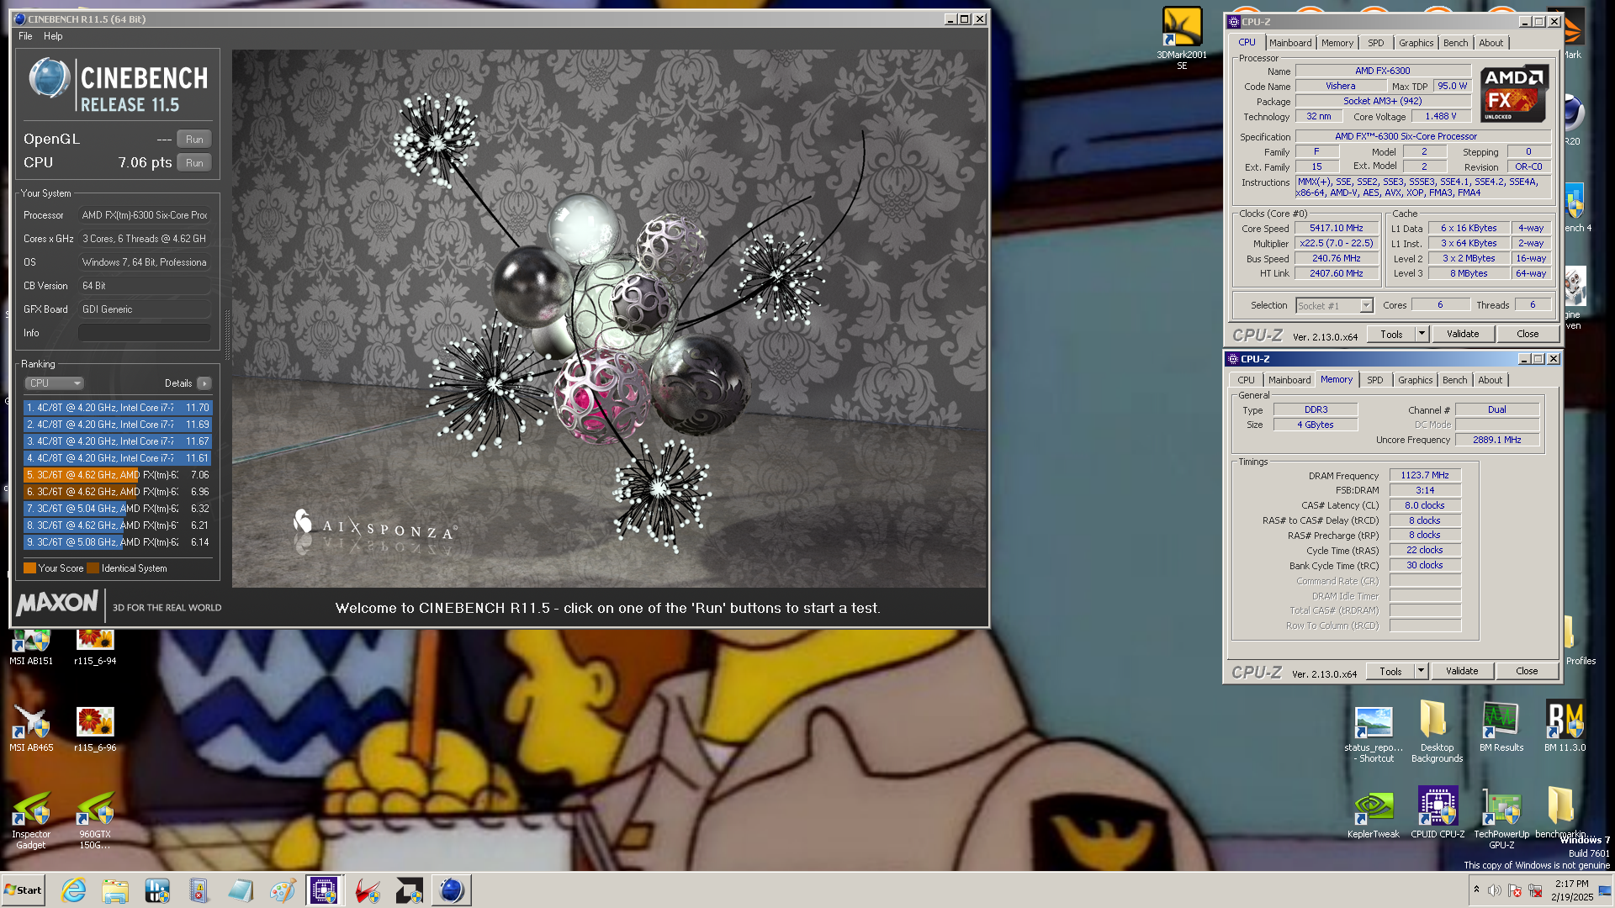Select ranking row 7 3C/6T at 5.04 GHz
This screenshot has width=1615, height=908.
pos(118,509)
